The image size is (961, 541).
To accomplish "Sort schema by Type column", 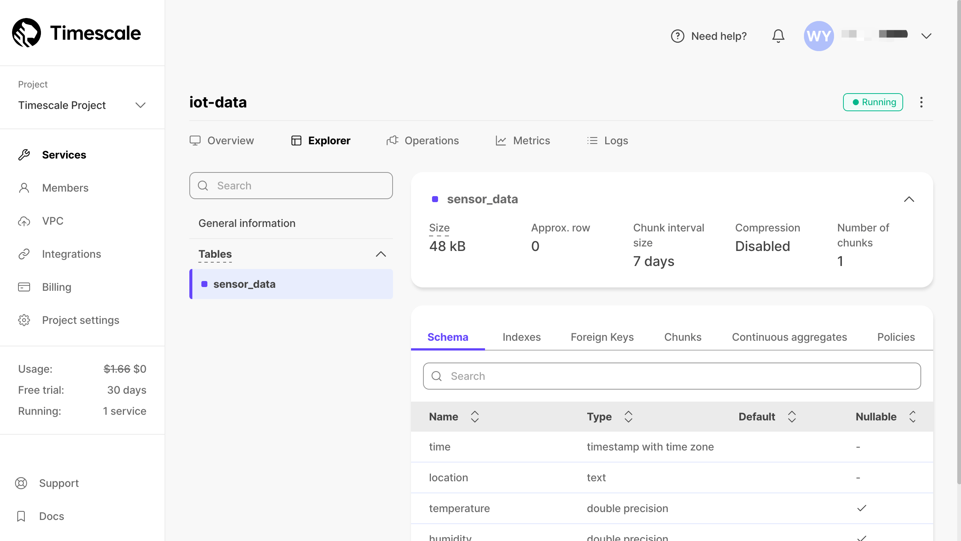I will [628, 417].
